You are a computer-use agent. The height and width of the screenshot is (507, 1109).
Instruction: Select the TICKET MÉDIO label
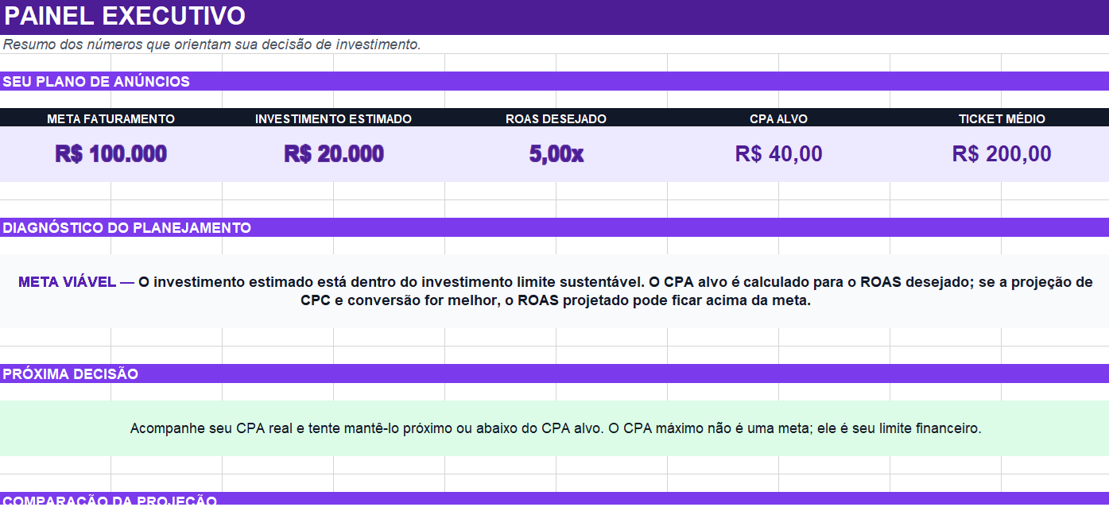[1002, 118]
